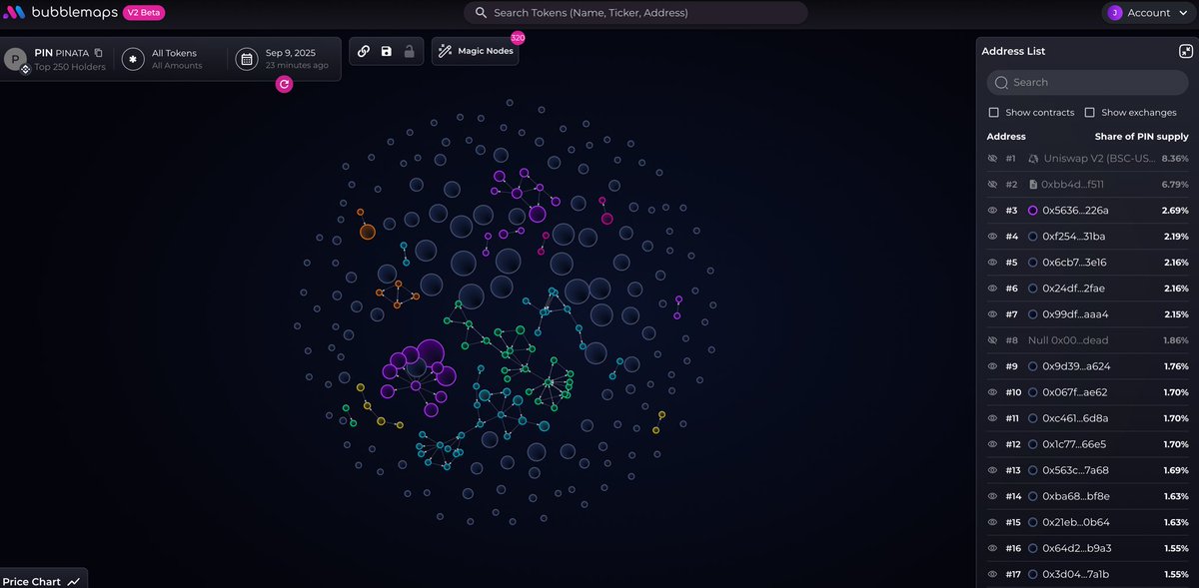Sort by Share of PIN supply header
This screenshot has width=1199, height=588.
tap(1142, 137)
